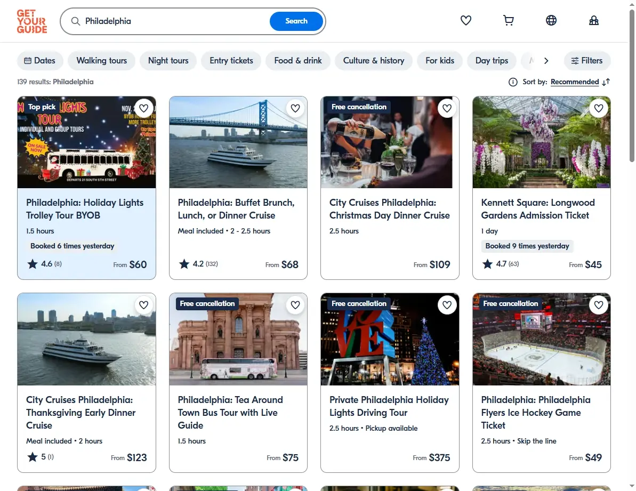Save Tea Around Town Bus Tour to wishlist
Screen dimensions: 636x491
click(x=295, y=305)
